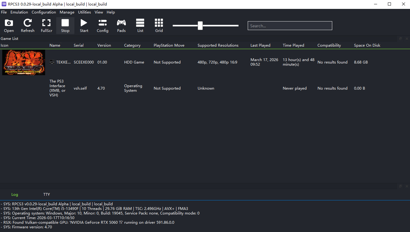Adjust the icon size slider
This screenshot has width=410, height=232.
coord(200,26)
